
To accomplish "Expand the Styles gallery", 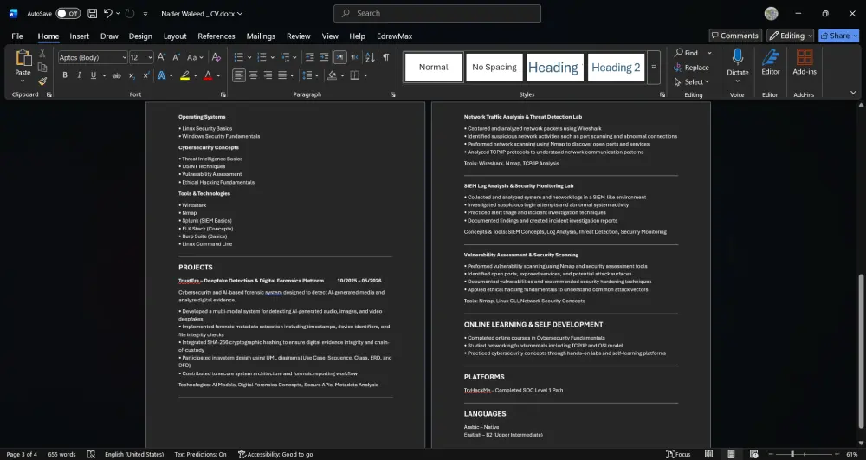I will (x=653, y=68).
